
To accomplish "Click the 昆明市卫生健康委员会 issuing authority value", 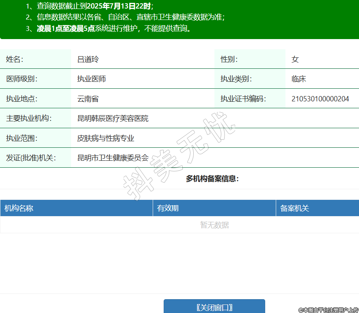I will [x=113, y=158].
